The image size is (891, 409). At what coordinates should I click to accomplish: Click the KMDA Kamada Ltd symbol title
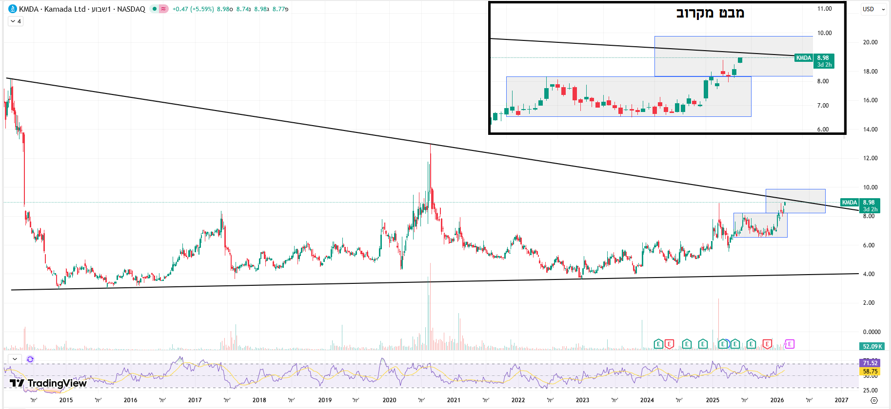[82, 9]
